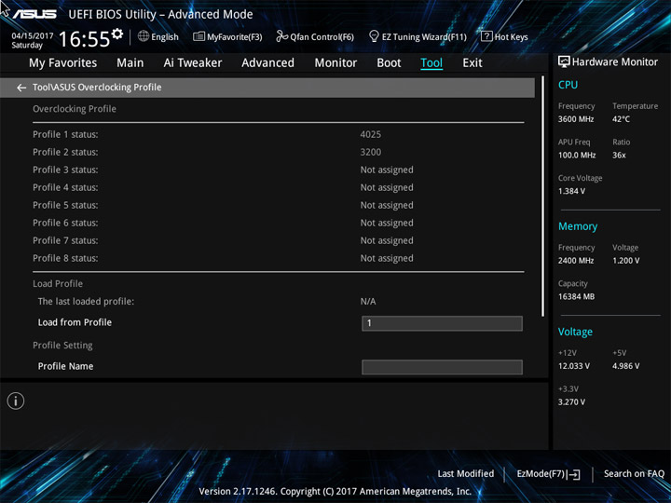The height and width of the screenshot is (503, 671).
Task: Open the Monitor tab
Action: pos(335,63)
